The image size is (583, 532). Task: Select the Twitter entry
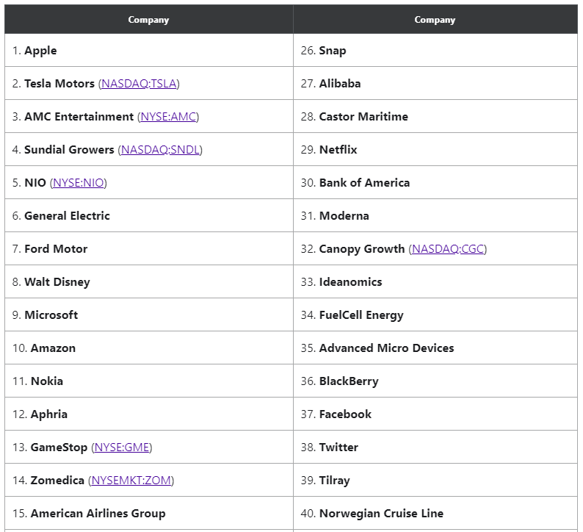click(338, 447)
